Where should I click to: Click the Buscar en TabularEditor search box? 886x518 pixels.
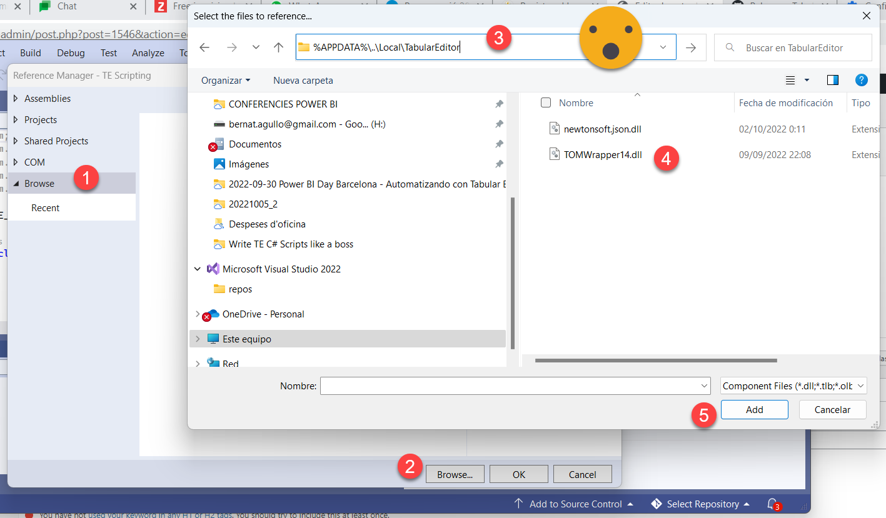pos(793,47)
